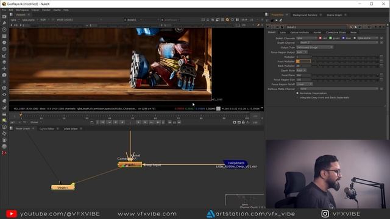Open the Corrective Slices tab
The width and height of the screenshot is (390, 219).
pyautogui.click(x=336, y=32)
